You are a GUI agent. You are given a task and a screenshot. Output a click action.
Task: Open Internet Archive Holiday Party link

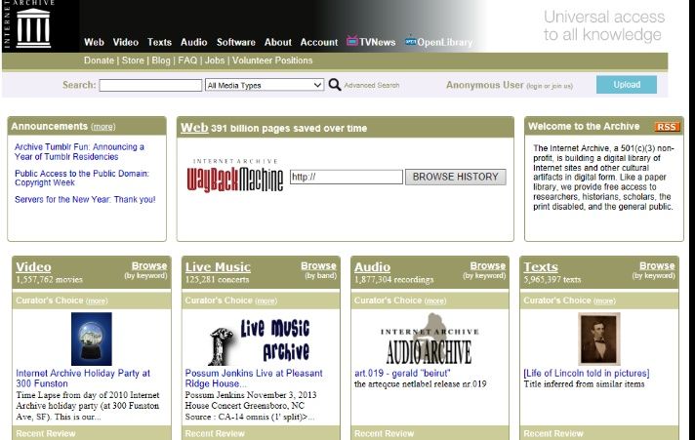[x=83, y=379]
